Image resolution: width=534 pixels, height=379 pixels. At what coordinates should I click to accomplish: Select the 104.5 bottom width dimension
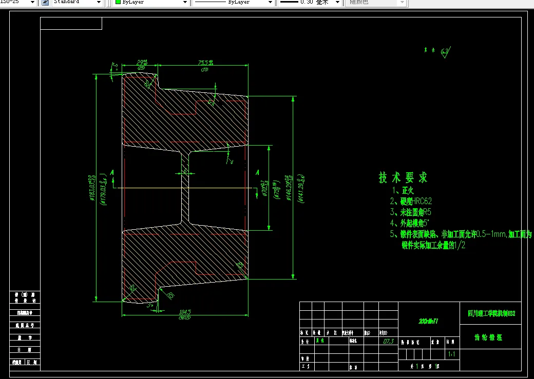(185, 312)
